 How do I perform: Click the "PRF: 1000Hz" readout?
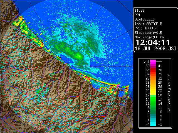pyautogui.click(x=145, y=28)
